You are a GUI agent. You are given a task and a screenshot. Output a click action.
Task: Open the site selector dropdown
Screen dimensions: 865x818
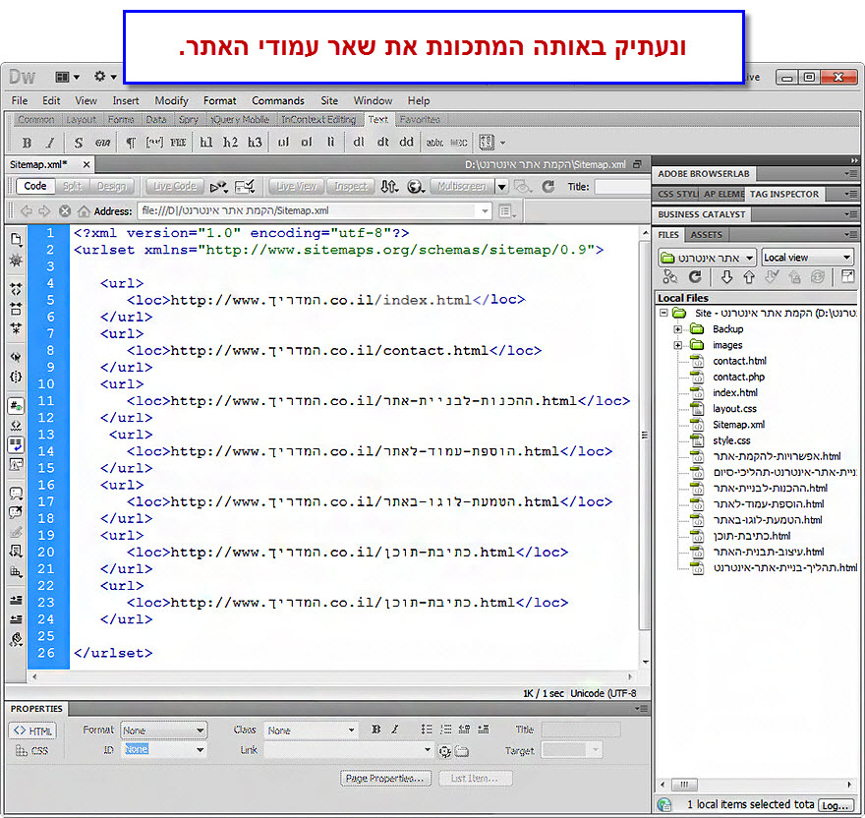(707, 258)
